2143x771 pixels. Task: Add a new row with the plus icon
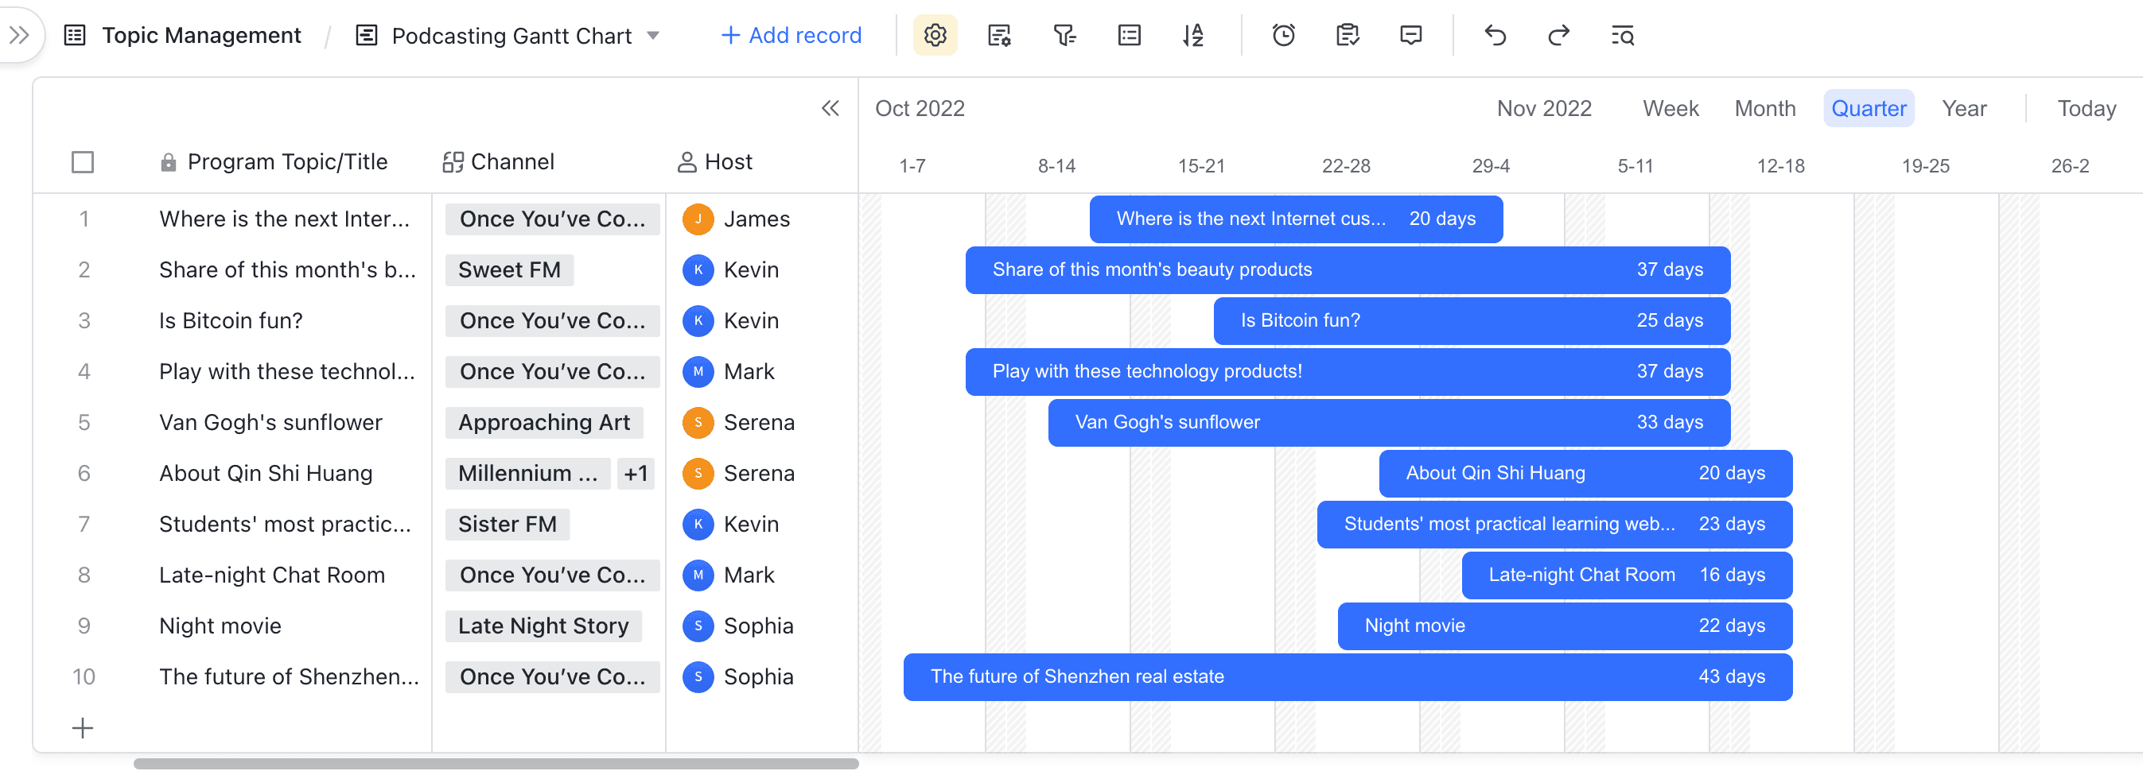pyautogui.click(x=83, y=728)
